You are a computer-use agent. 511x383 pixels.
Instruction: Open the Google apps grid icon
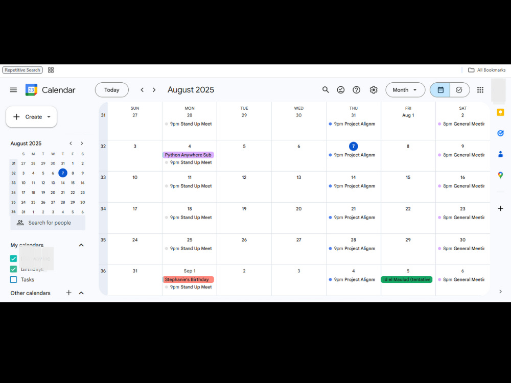pos(480,90)
